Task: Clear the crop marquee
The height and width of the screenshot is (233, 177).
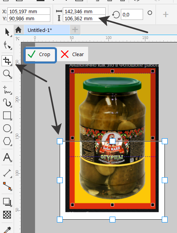Action: 72,54
